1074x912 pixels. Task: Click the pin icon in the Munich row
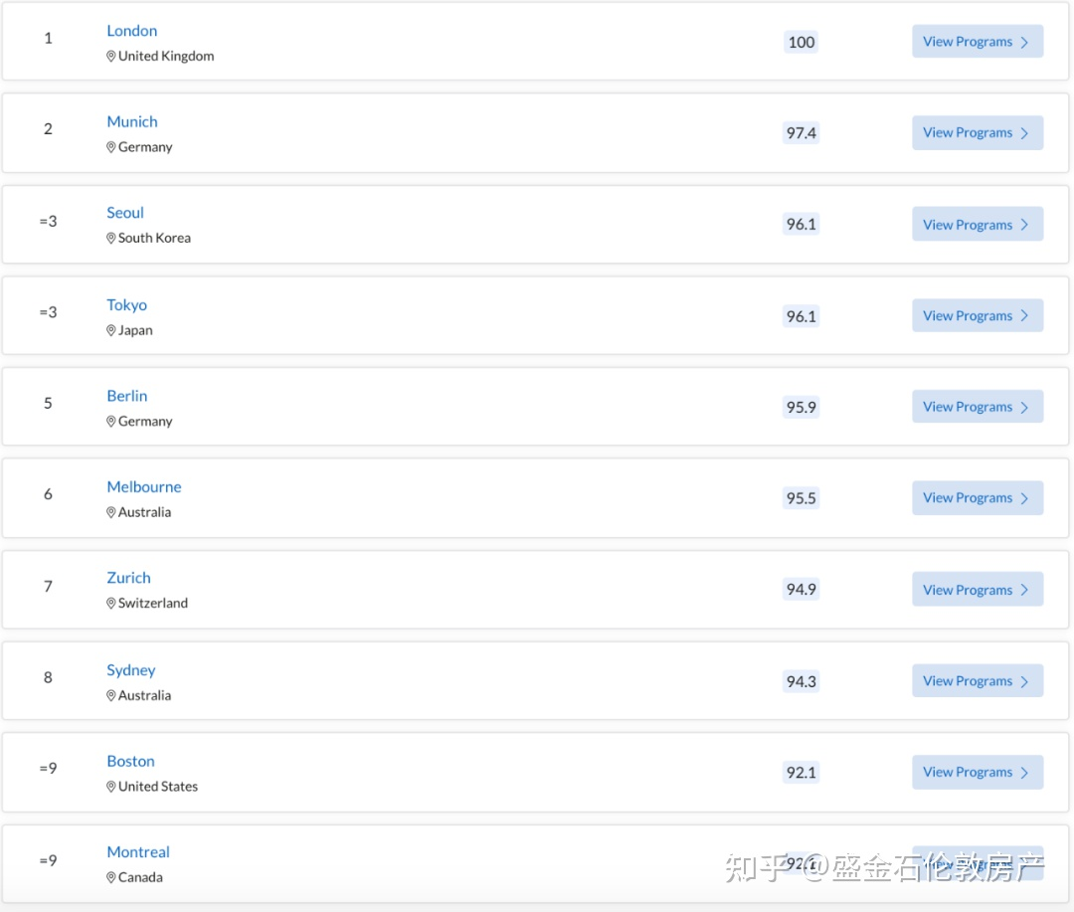pos(111,147)
